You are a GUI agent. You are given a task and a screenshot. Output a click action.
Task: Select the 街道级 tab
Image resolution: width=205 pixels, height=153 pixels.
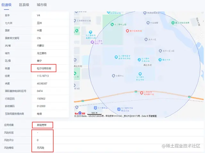click(x=6, y=5)
